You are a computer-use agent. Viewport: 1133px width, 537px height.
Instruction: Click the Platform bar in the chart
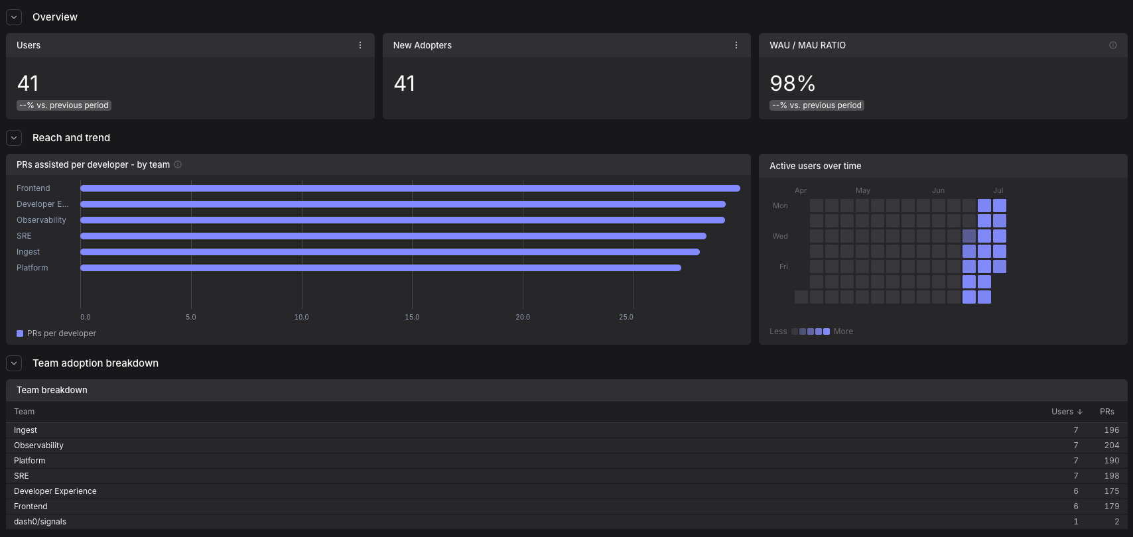[x=381, y=268]
